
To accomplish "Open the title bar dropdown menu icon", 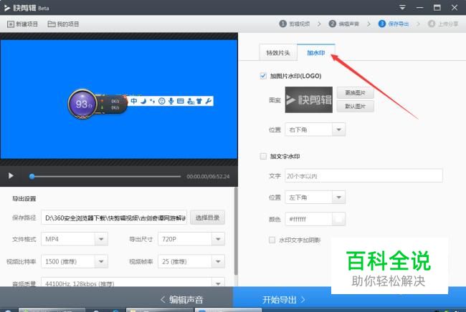I will [402, 7].
